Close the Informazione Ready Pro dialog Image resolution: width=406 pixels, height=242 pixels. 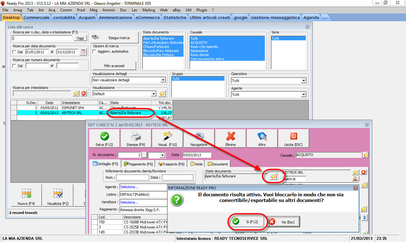click(356, 188)
